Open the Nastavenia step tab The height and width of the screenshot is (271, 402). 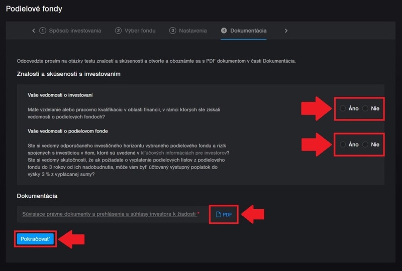click(x=193, y=31)
